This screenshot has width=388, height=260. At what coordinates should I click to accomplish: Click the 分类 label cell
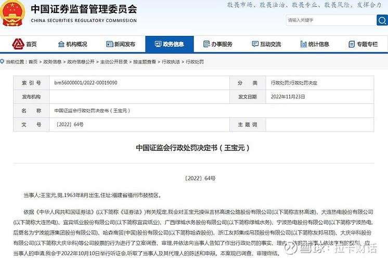point(248,83)
